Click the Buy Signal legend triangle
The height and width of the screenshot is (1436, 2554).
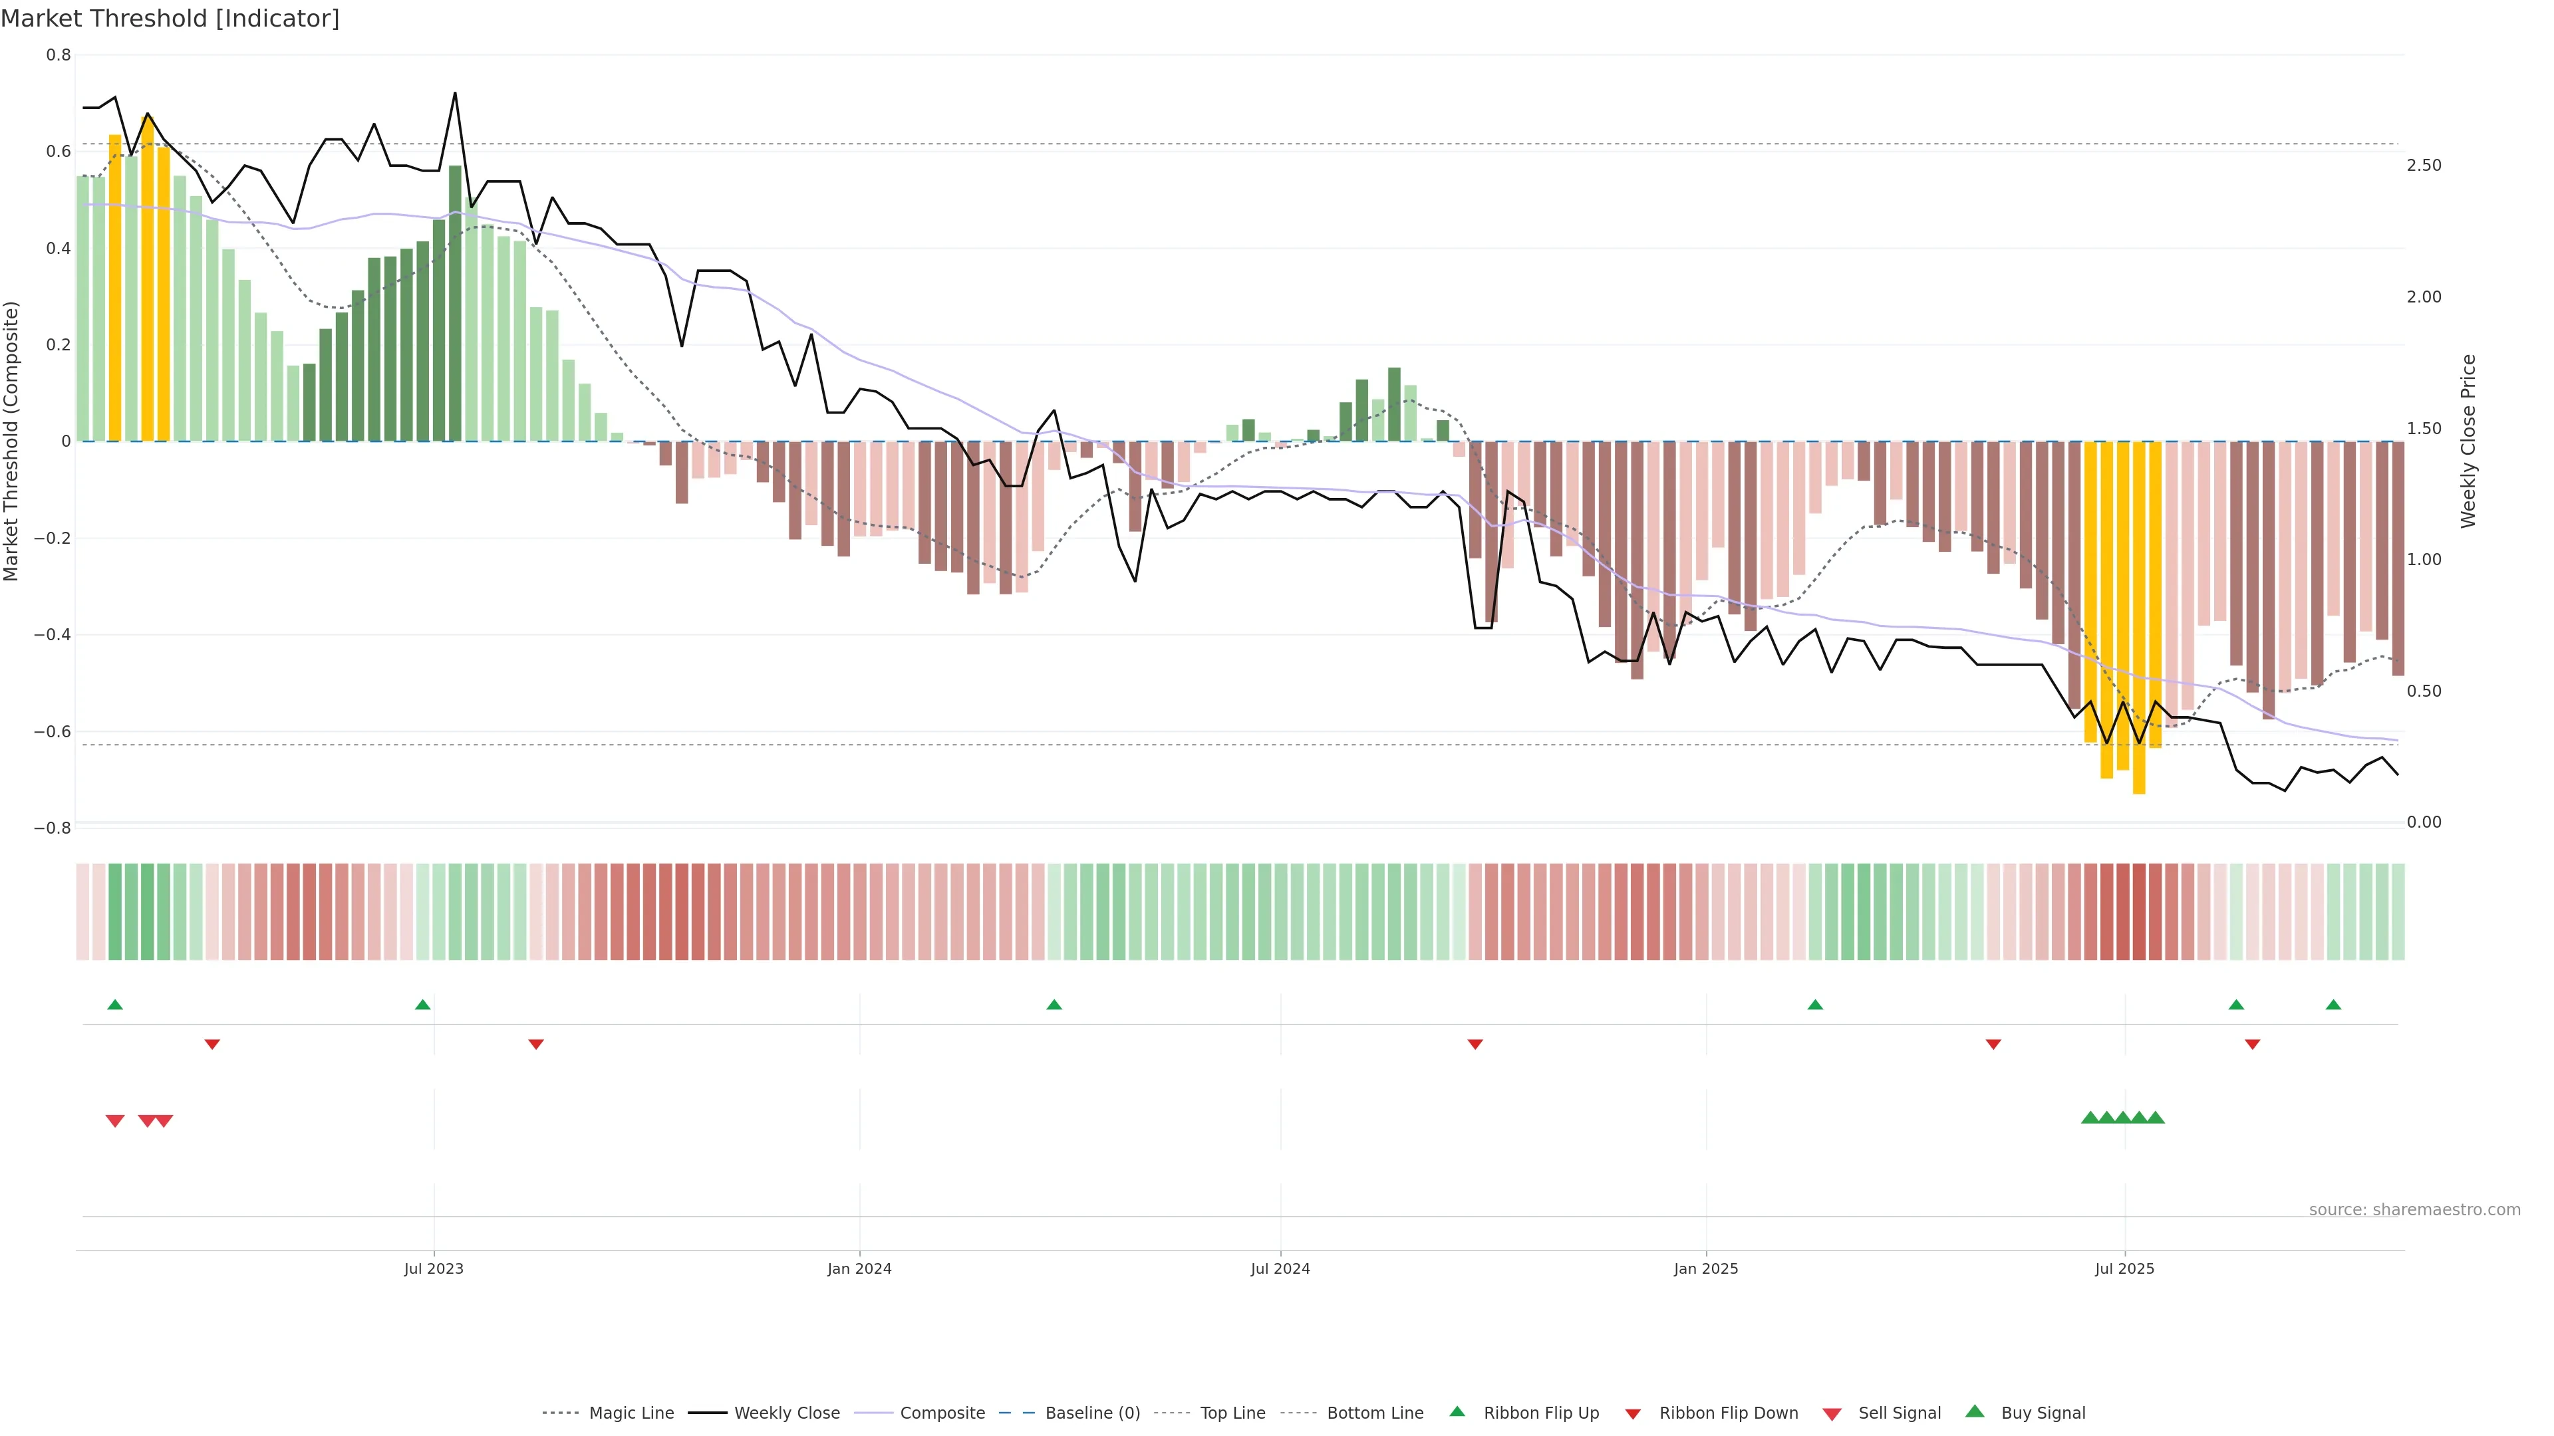[1975, 1412]
